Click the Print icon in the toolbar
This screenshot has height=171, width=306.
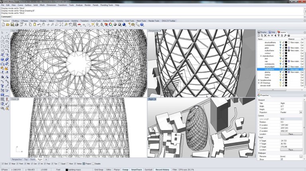click(16, 25)
